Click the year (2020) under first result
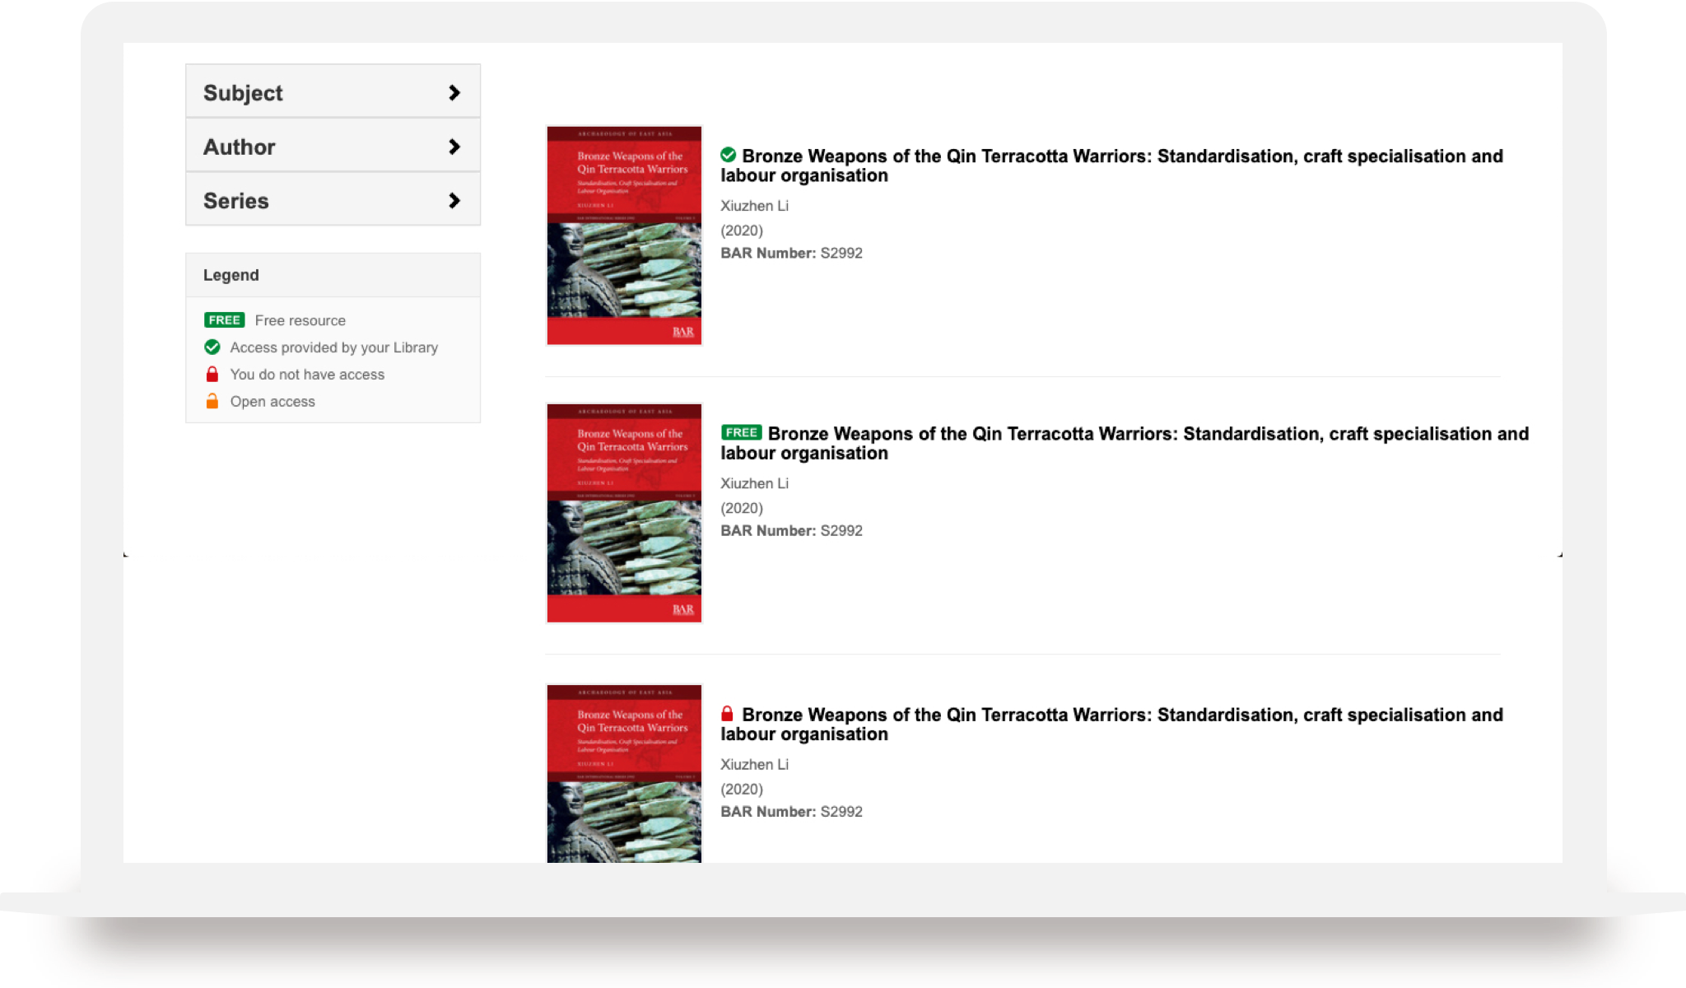Viewport: 1686px width, 988px height. pyautogui.click(x=742, y=231)
